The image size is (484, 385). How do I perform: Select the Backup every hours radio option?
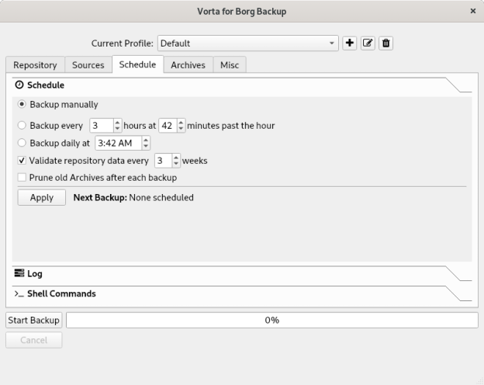coord(22,125)
